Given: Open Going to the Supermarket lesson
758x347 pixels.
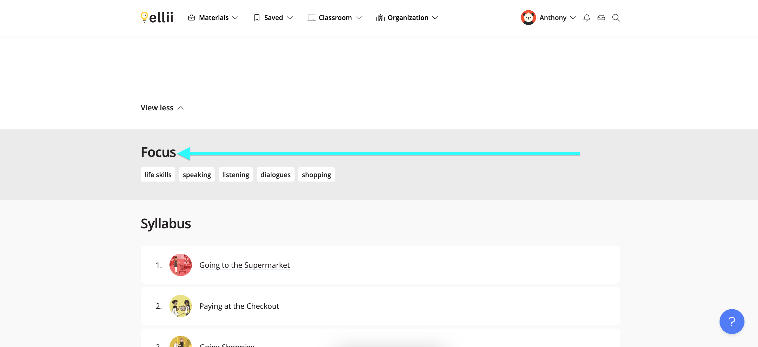Looking at the screenshot, I should point(244,265).
